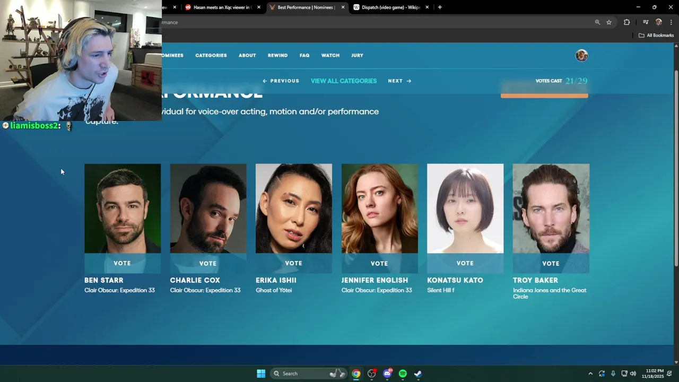Open the Chrome three-dot menu
Image resolution: width=679 pixels, height=382 pixels.
tap(672, 22)
